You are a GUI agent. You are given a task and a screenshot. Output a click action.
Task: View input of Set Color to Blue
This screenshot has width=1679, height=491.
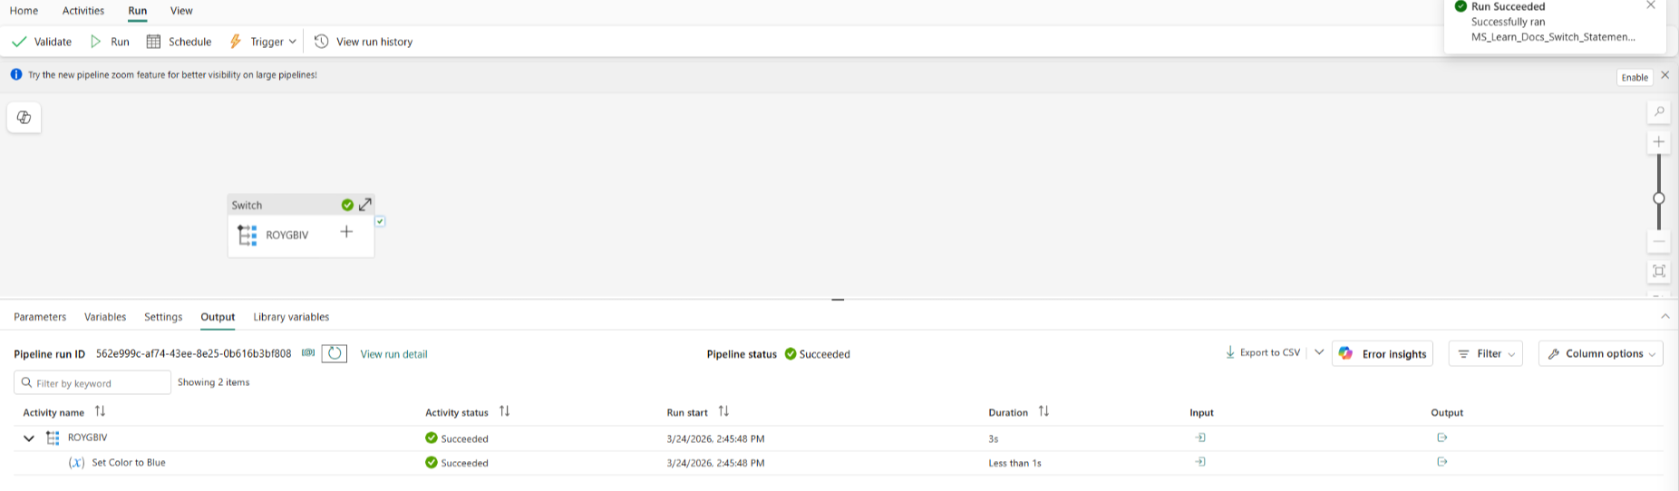(1200, 462)
